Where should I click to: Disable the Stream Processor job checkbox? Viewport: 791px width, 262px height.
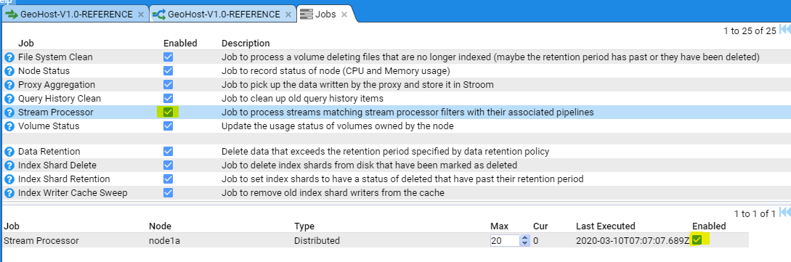click(x=169, y=112)
